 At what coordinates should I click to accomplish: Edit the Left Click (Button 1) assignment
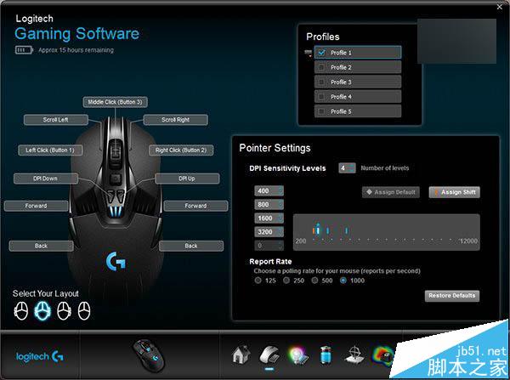click(x=50, y=150)
